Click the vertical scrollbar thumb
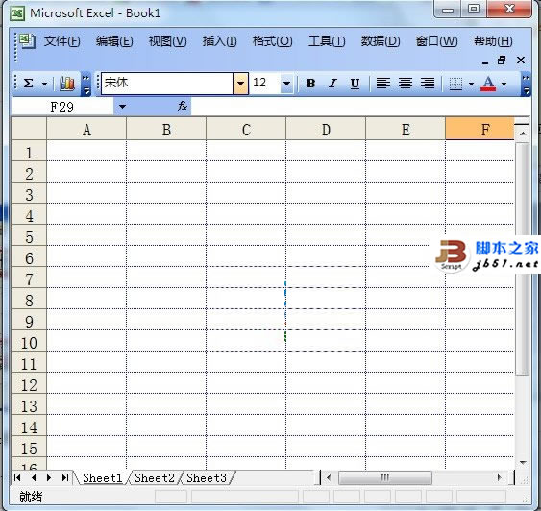 (x=523, y=258)
